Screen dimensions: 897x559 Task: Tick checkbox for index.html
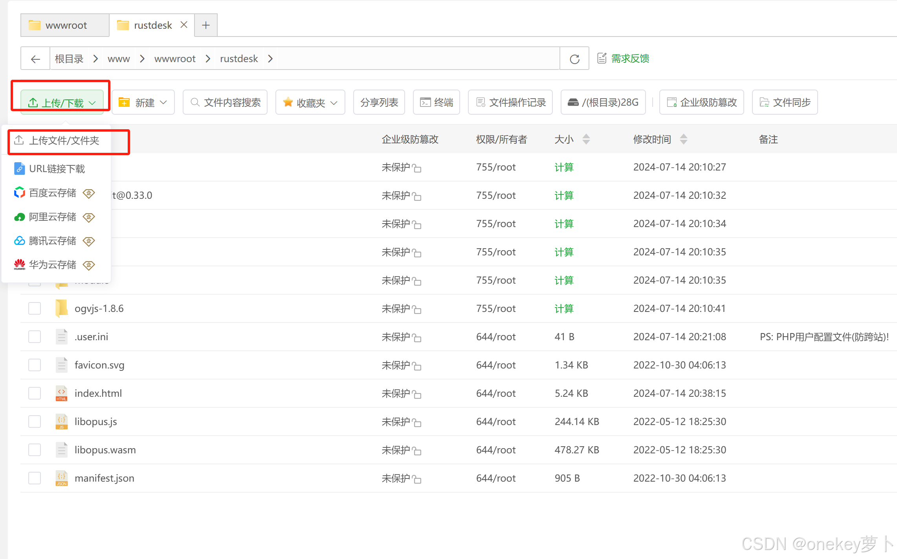click(35, 393)
